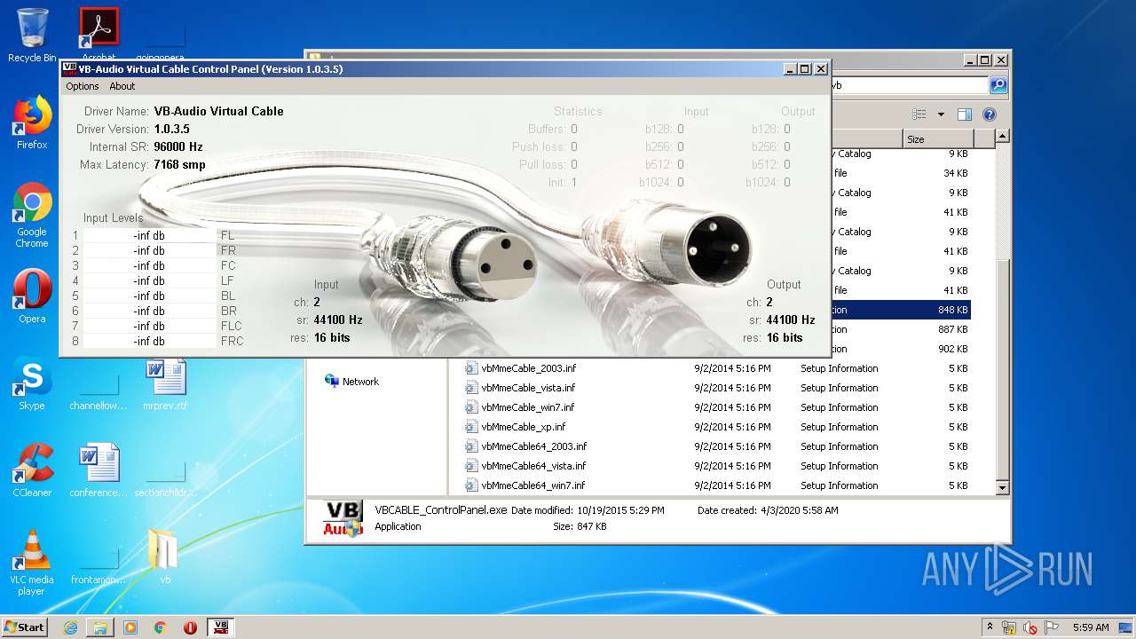Launch Firefox from the desktop
The image size is (1136, 639).
click(32, 122)
